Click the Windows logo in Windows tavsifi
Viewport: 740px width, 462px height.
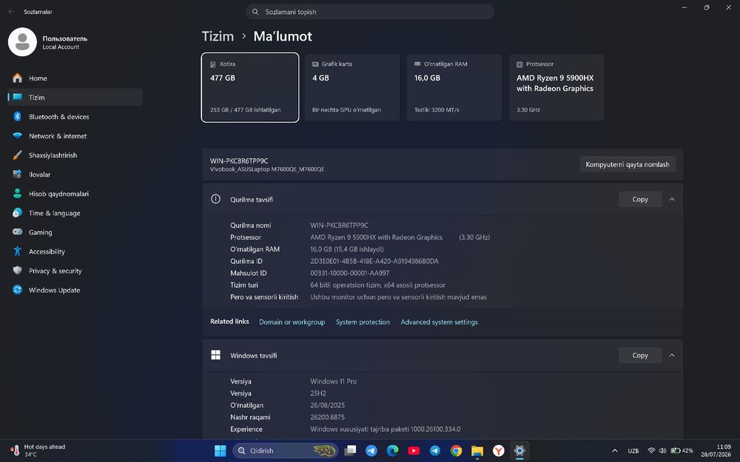(x=215, y=355)
